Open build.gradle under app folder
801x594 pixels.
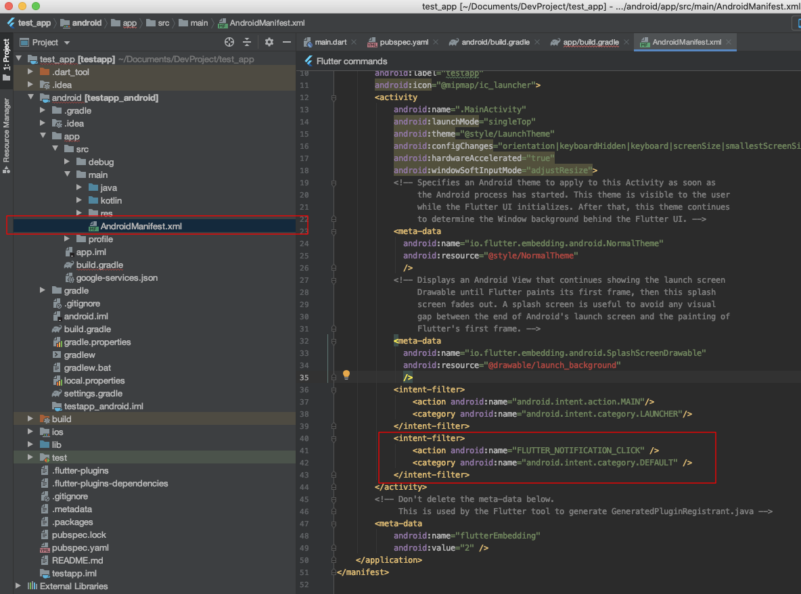pyautogui.click(x=99, y=265)
